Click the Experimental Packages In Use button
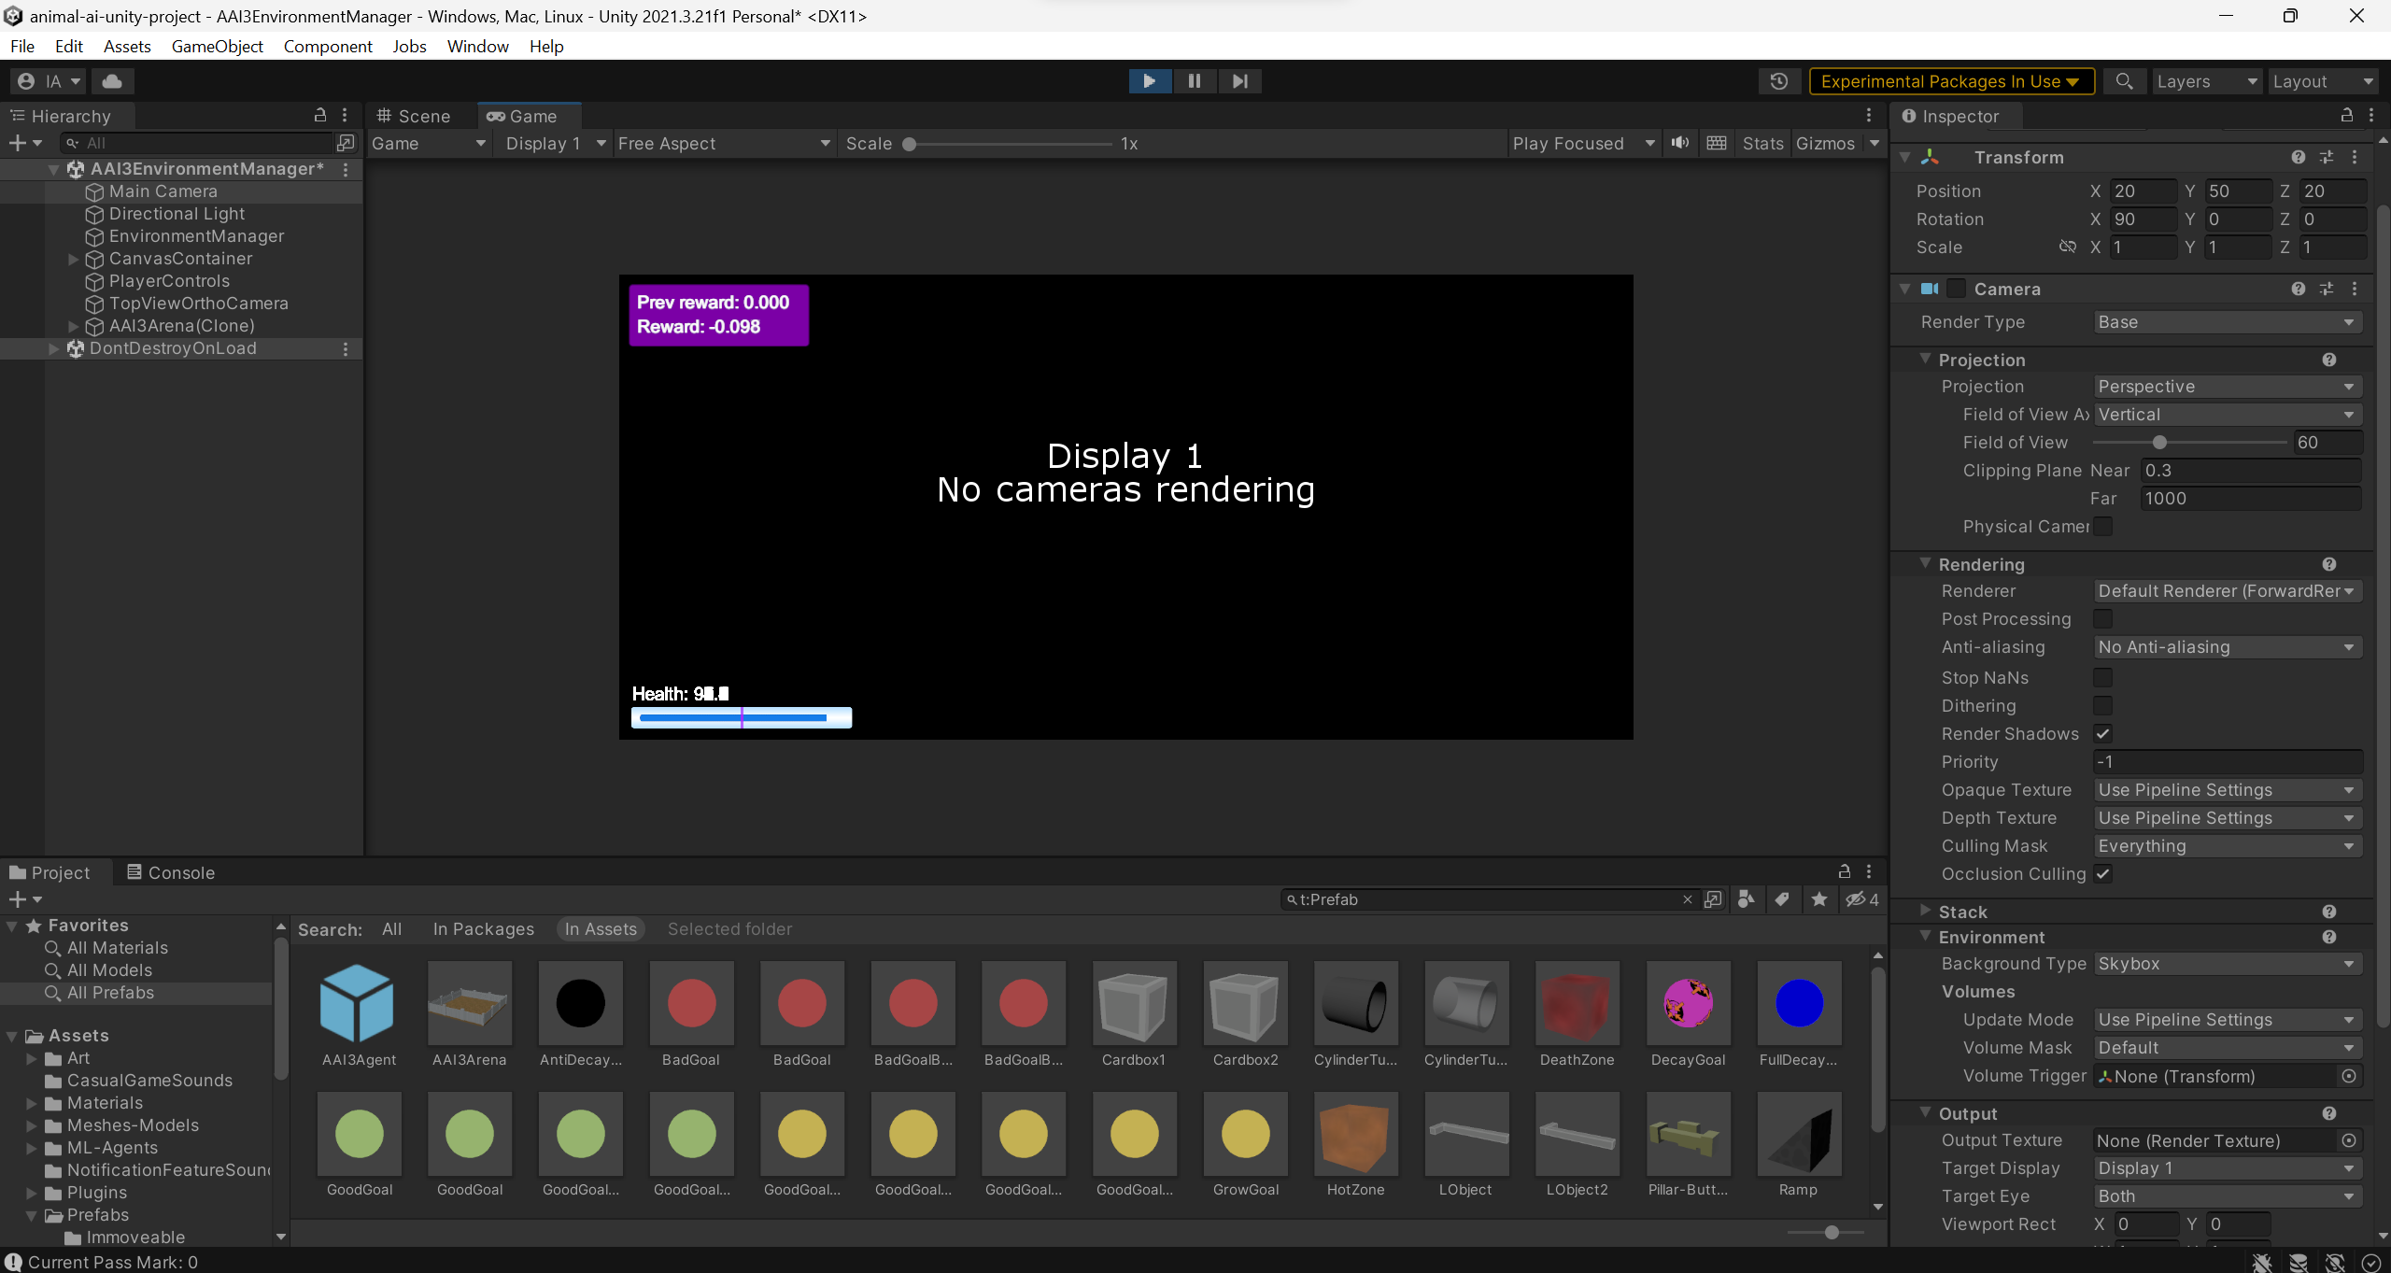Screen dimensions: 2391x1273 (x=1952, y=81)
